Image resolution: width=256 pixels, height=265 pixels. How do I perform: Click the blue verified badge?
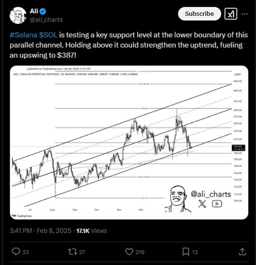[43, 12]
